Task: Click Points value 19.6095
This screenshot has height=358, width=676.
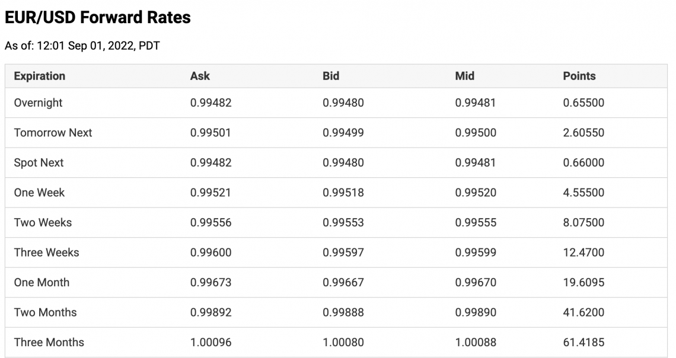Action: coord(583,283)
